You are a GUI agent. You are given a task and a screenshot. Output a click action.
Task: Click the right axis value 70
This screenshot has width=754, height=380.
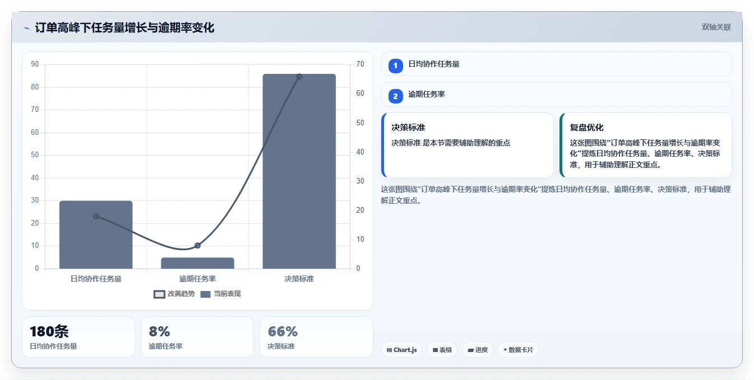click(x=360, y=64)
